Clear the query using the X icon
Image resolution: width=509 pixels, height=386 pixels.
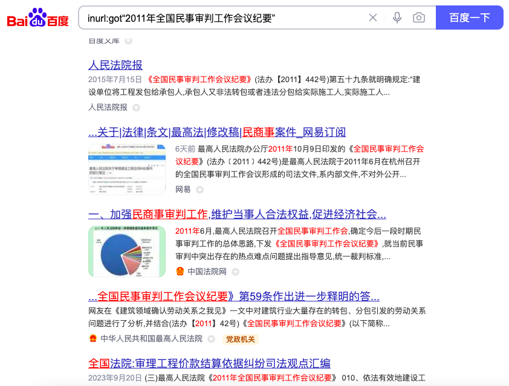374,18
